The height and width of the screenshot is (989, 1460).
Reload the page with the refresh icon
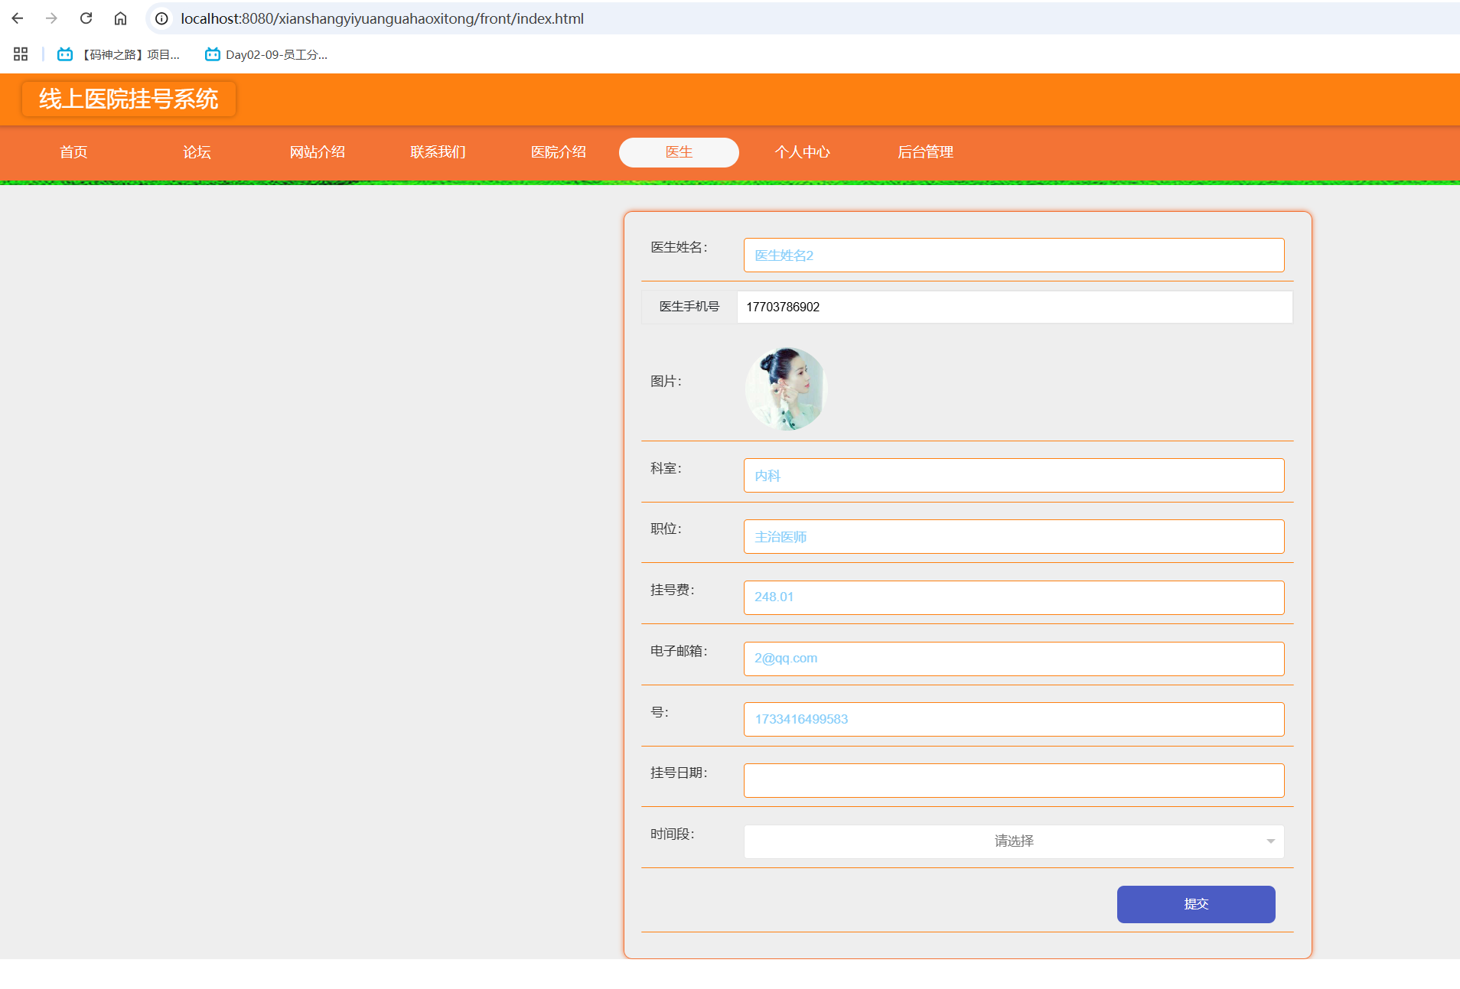click(86, 18)
